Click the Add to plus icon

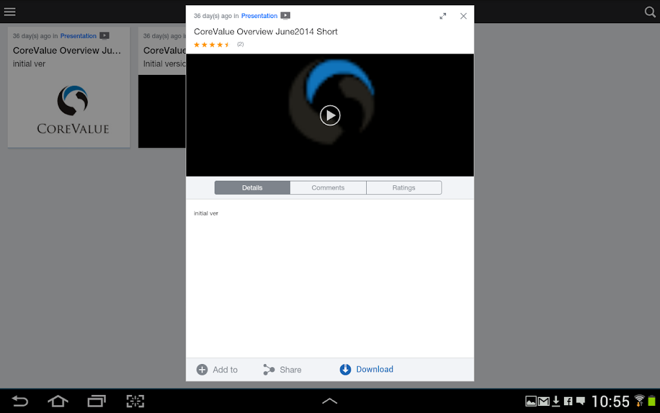point(202,370)
